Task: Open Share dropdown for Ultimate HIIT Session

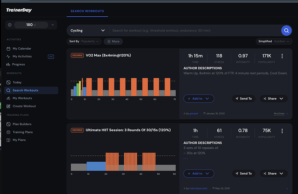Action: tap(273, 173)
